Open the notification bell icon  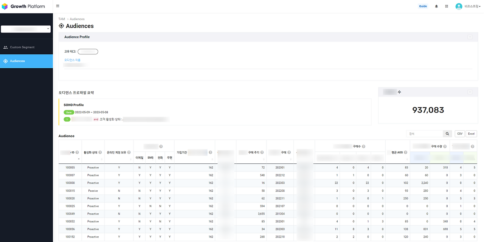click(436, 6)
